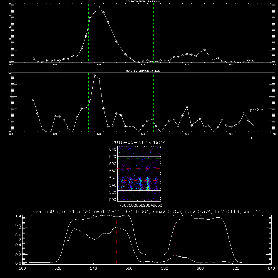Click the '560' label on spectrogram y-axis

[113, 178]
